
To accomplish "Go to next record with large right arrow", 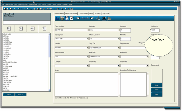I will pos(87,18).
